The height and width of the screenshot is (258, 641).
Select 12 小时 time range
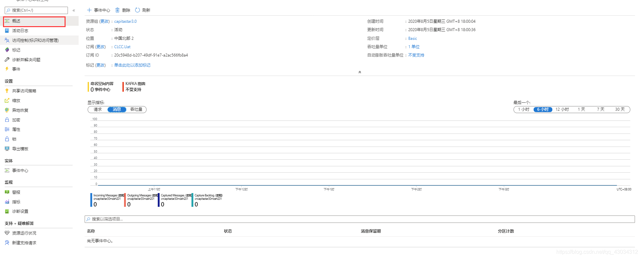click(x=562, y=109)
